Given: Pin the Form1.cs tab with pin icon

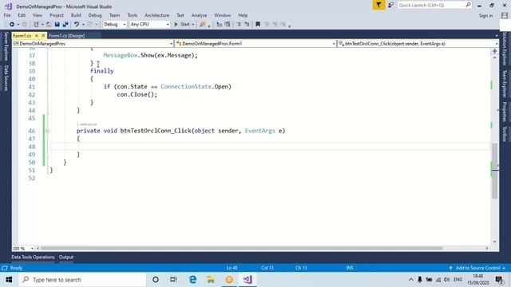Looking at the screenshot, I should coord(37,35).
